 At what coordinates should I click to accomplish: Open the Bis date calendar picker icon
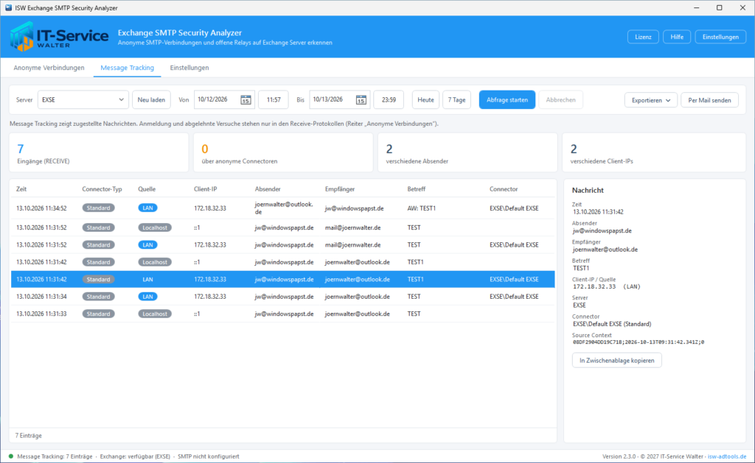(x=361, y=100)
